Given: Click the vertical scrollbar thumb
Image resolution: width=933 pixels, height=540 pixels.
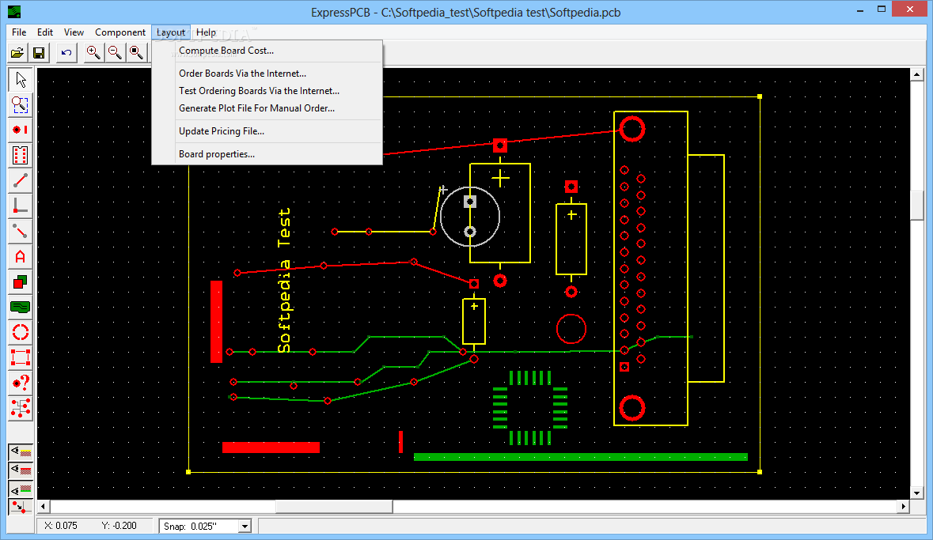Looking at the screenshot, I should pos(917,206).
